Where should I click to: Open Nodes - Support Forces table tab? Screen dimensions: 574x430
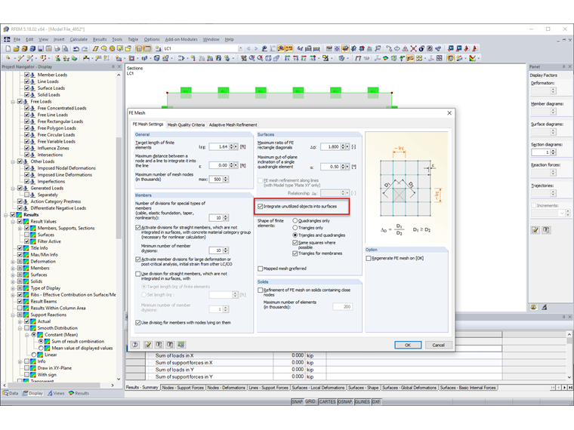pyautogui.click(x=183, y=388)
